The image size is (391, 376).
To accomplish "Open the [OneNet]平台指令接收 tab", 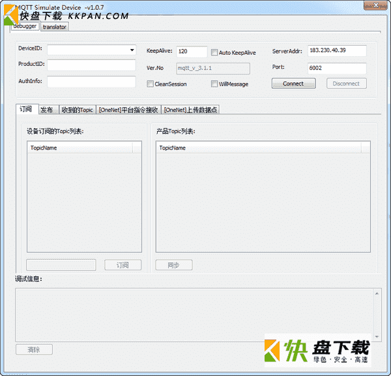I will (x=128, y=110).
